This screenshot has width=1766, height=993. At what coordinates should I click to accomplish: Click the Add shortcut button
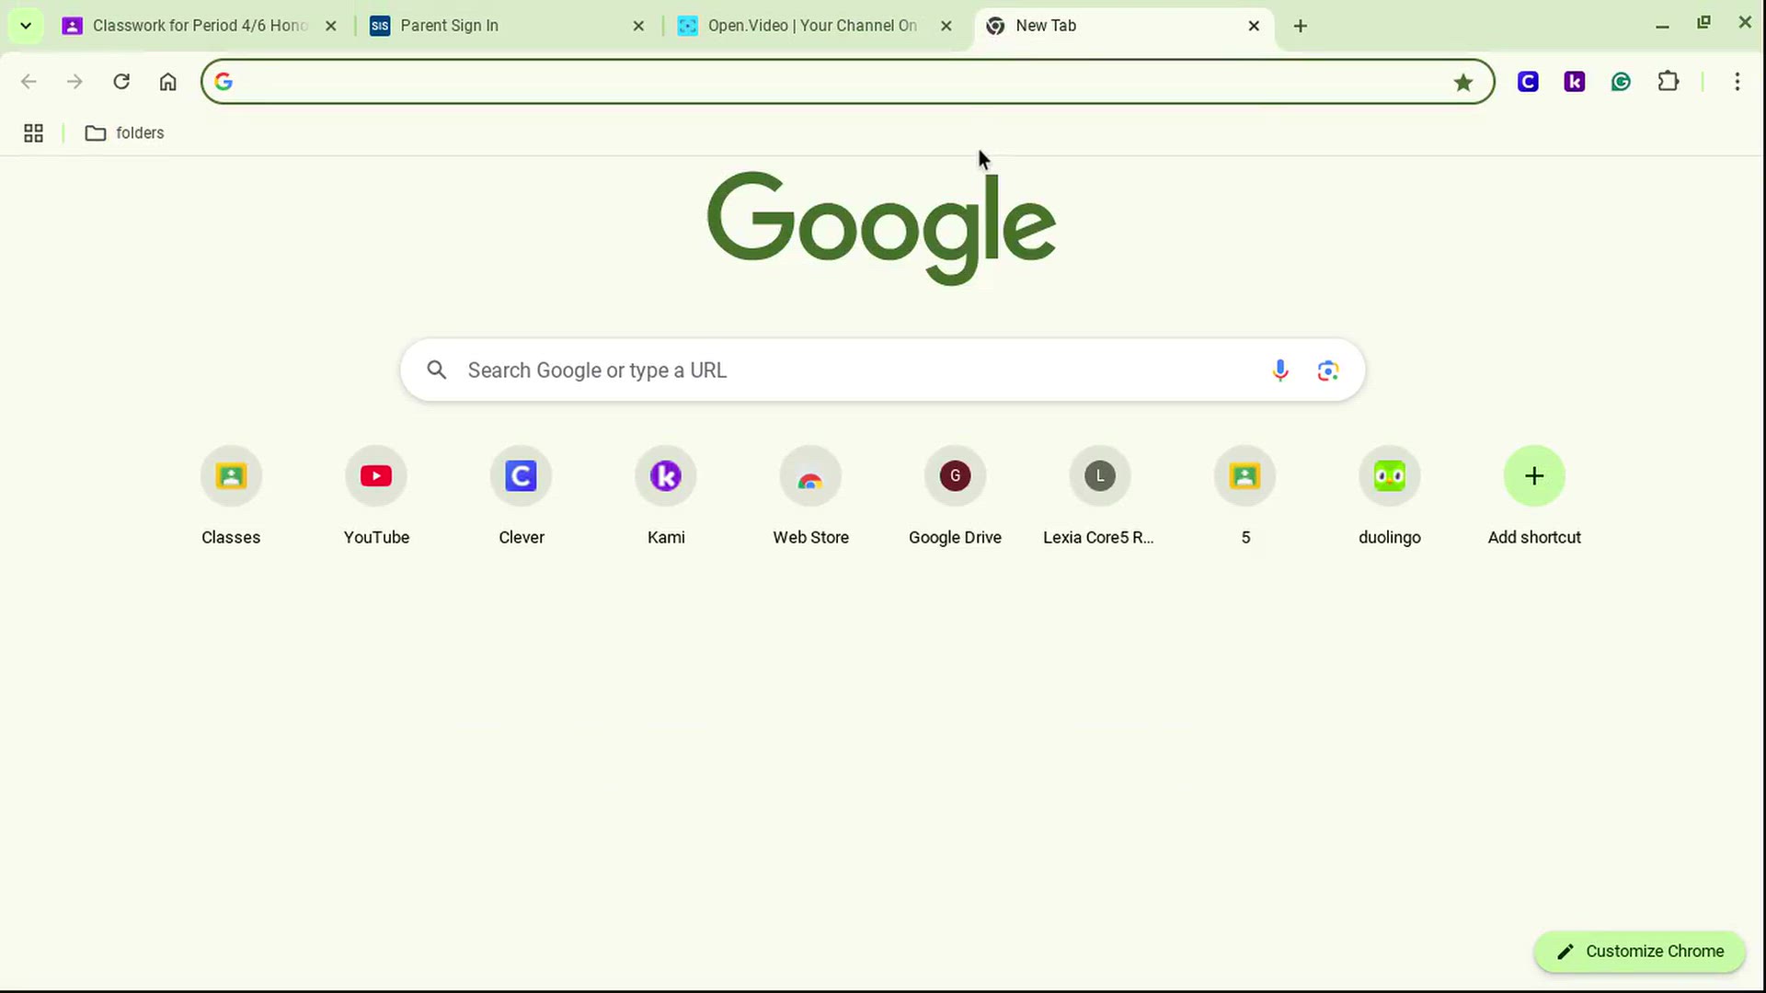point(1533,476)
